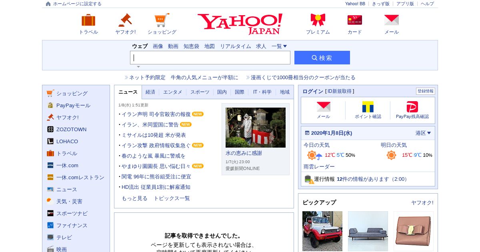
Task: Open the Yahoo! BB top link
Action: [355, 4]
